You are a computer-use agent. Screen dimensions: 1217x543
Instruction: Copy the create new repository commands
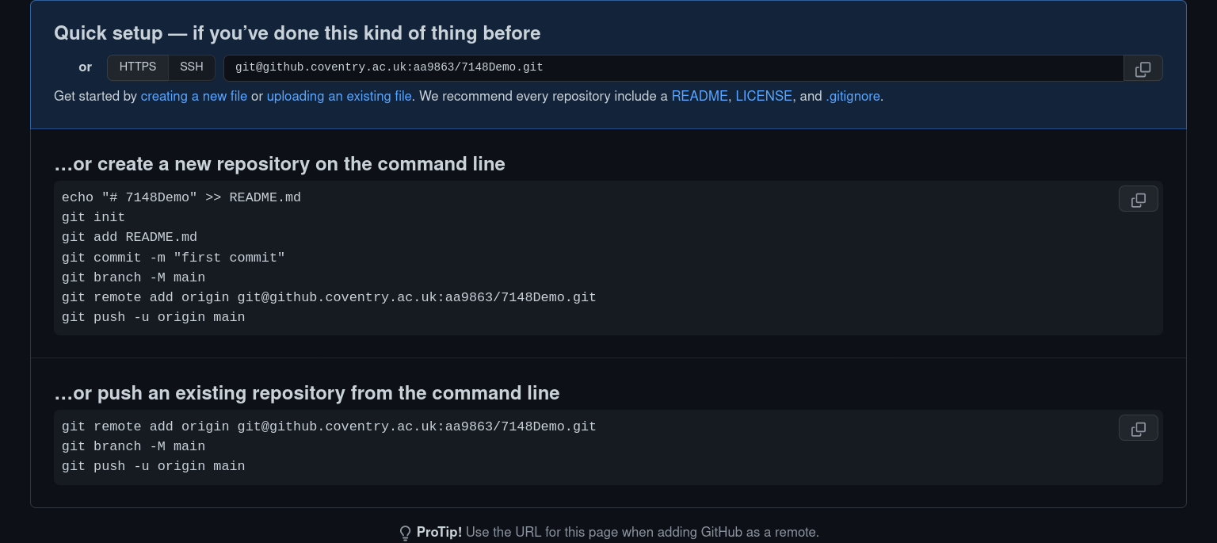click(1138, 200)
